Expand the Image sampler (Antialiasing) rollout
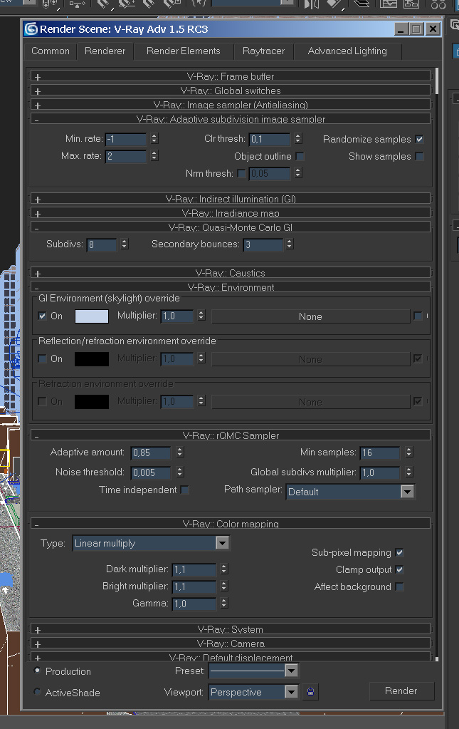 pos(231,105)
